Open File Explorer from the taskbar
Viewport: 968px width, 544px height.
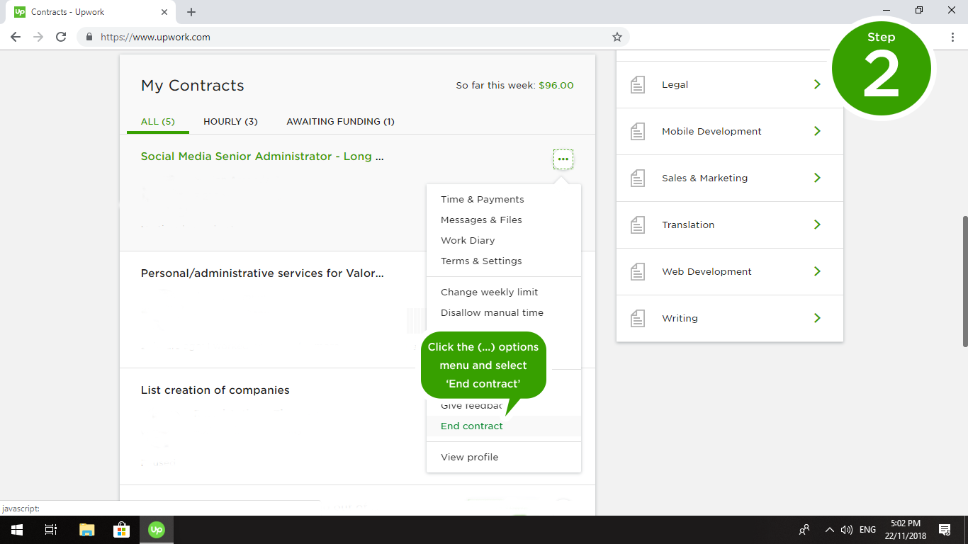coord(86,529)
